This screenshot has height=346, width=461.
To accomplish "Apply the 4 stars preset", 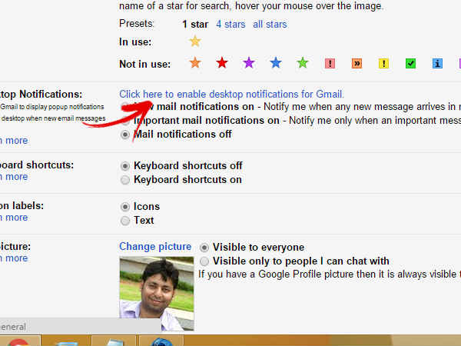I will pyautogui.click(x=230, y=25).
